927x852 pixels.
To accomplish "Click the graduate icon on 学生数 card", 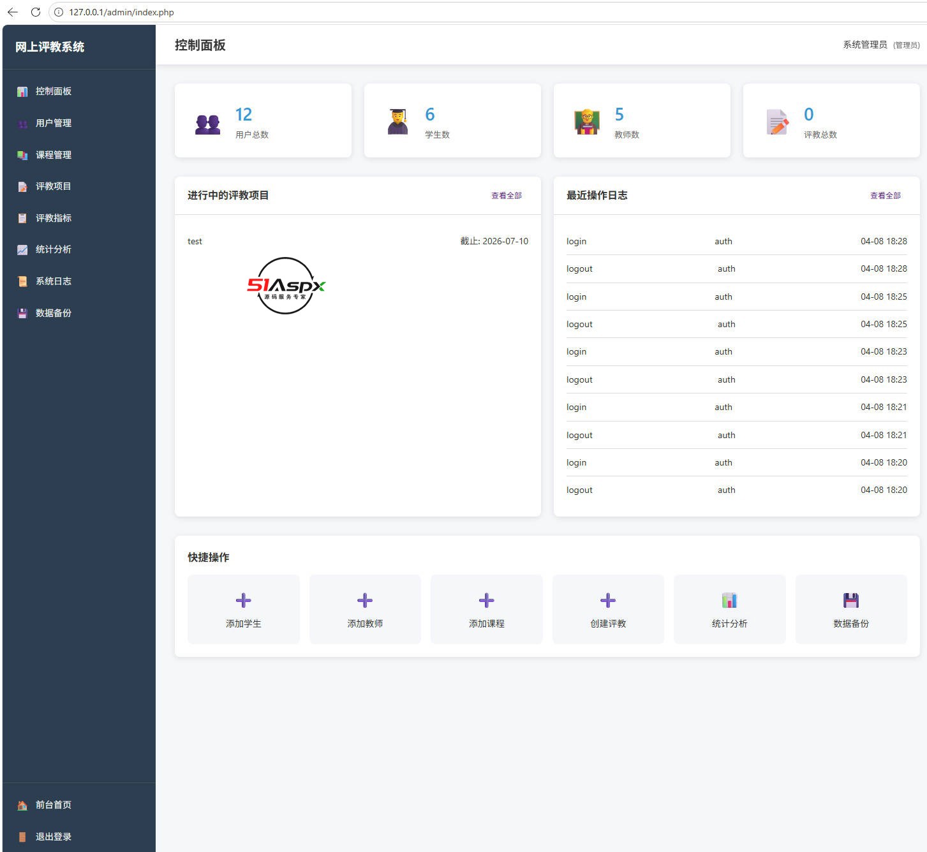I will 397,121.
